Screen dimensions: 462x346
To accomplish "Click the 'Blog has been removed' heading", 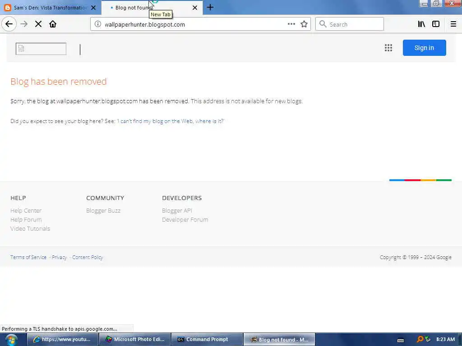I will tap(58, 82).
